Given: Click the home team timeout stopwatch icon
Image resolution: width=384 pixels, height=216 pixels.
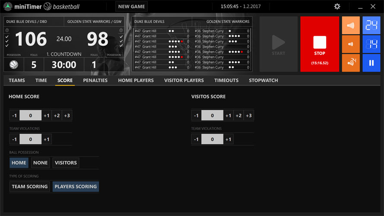Looking at the screenshot, I should pos(7,30).
